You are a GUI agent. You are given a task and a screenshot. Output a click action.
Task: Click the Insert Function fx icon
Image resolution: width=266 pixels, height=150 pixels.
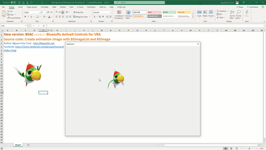[44, 26]
